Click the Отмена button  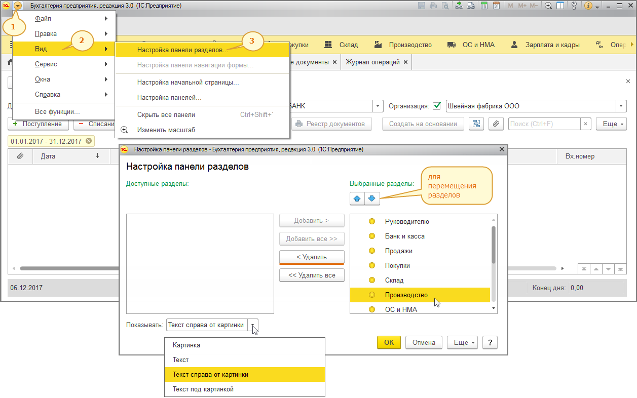pyautogui.click(x=424, y=342)
